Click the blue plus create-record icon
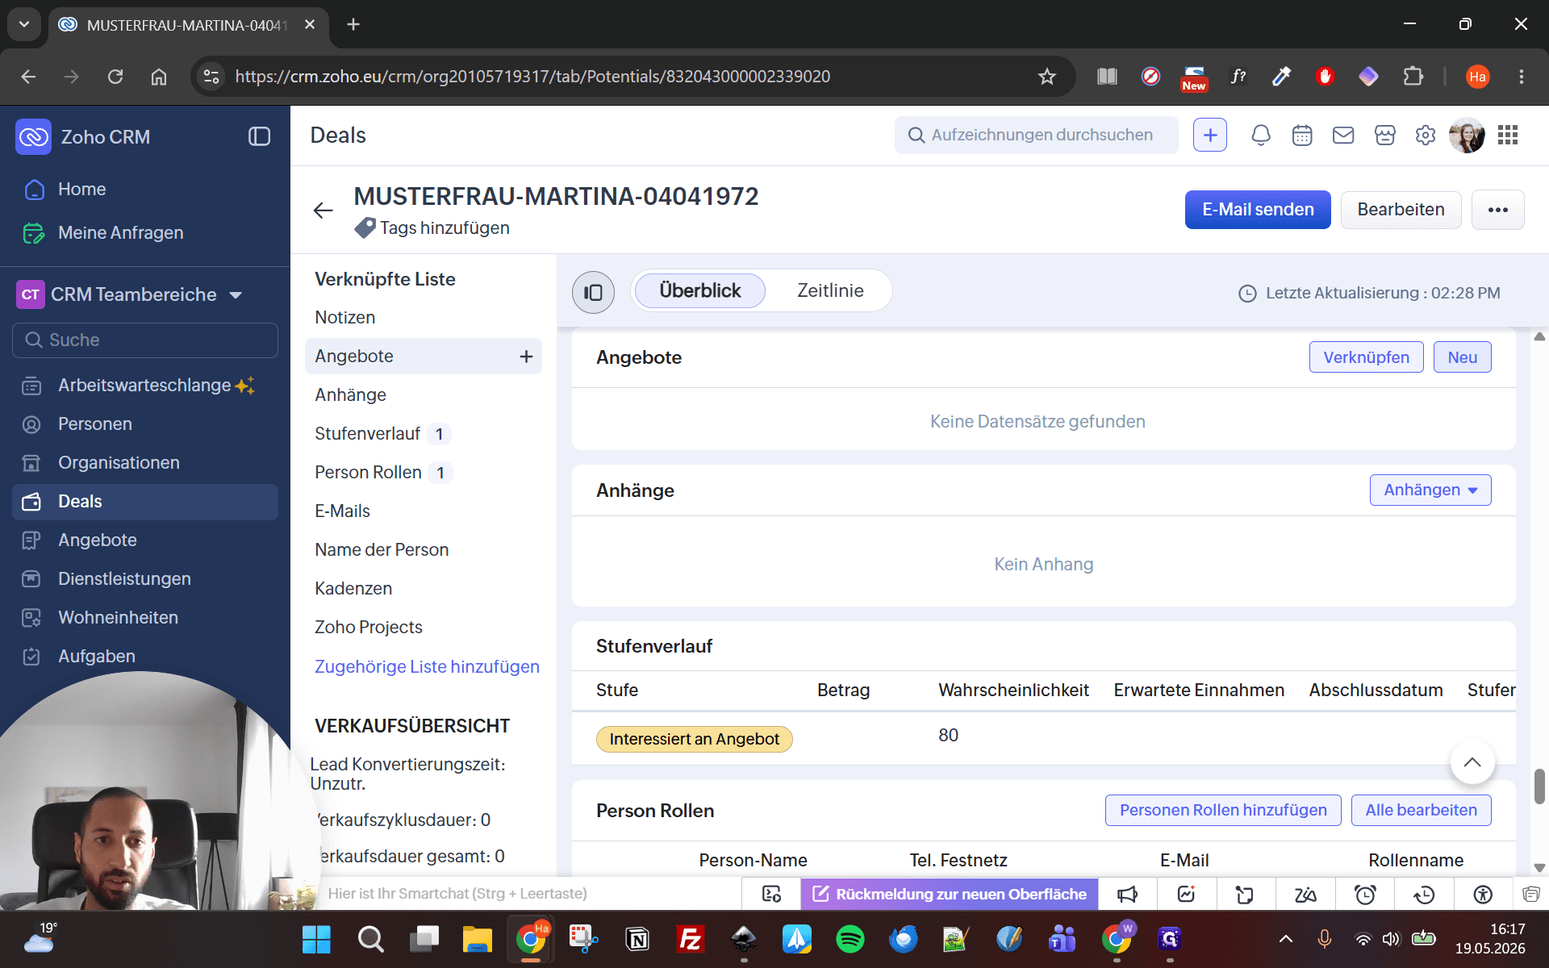1549x968 pixels. 1210,136
